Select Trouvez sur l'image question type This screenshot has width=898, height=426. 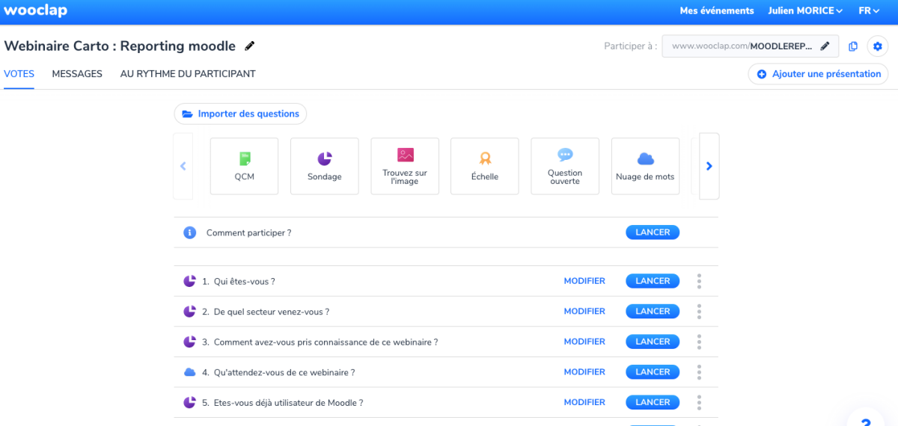(405, 166)
